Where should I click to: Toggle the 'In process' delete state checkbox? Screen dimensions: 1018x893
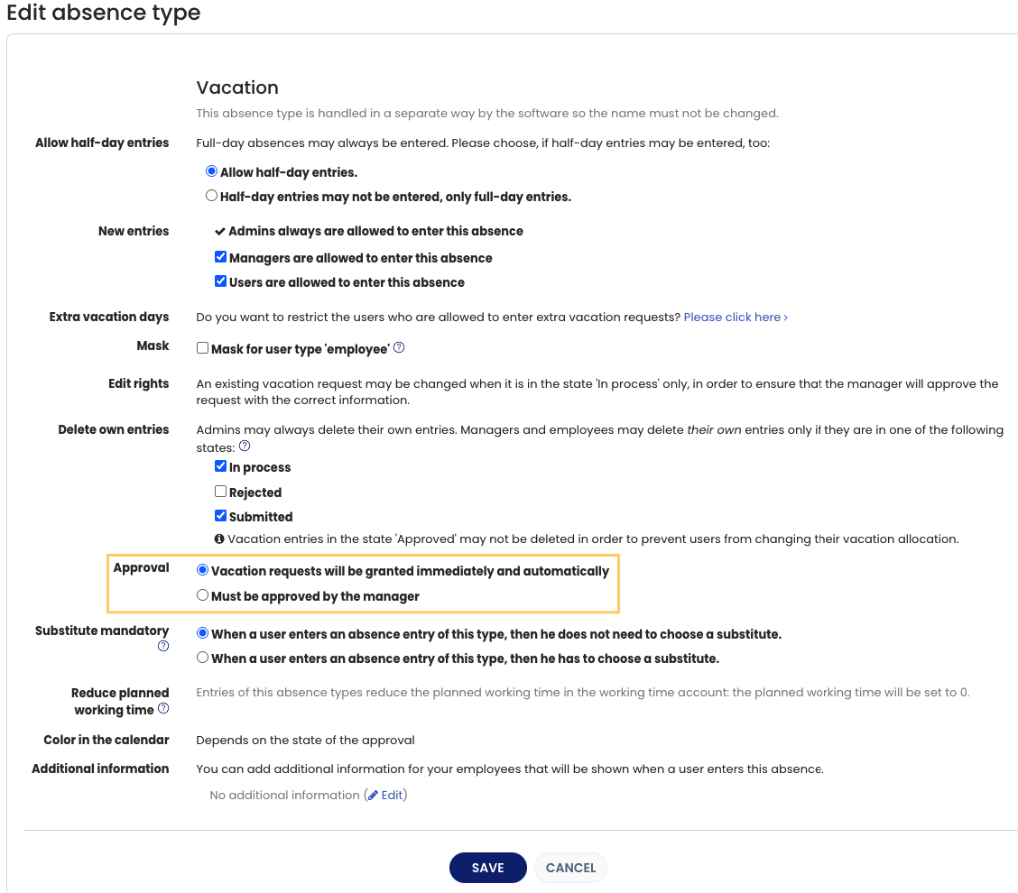tap(220, 466)
